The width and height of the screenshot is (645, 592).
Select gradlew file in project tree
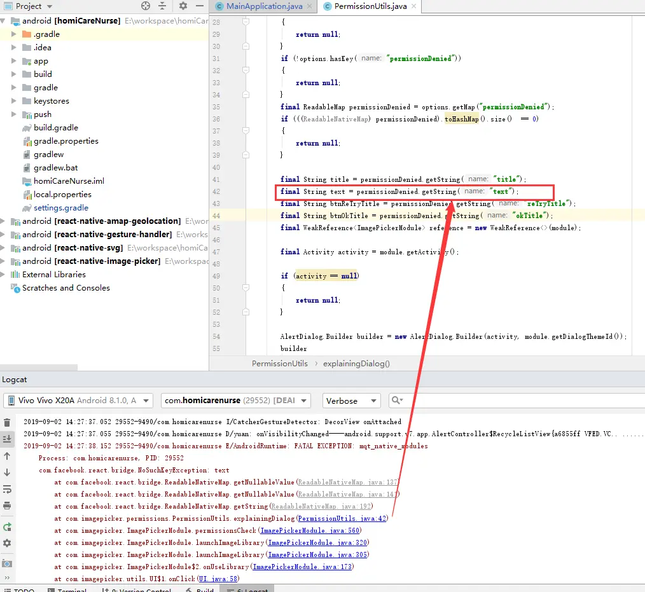(x=48, y=154)
